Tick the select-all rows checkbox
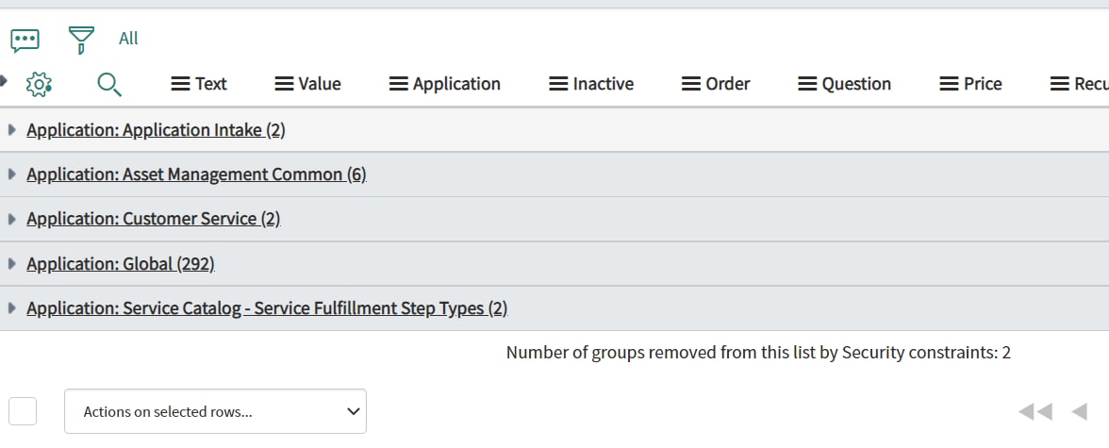Screen dimensions: 1109x448 [x=23, y=411]
